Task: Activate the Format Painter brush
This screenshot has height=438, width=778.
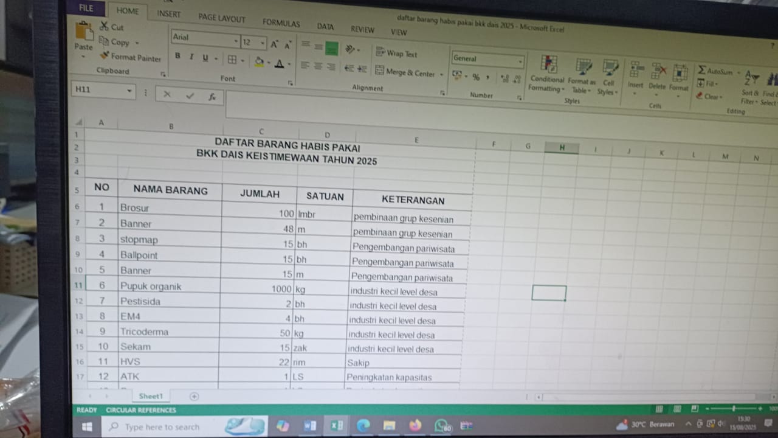Action: point(130,57)
